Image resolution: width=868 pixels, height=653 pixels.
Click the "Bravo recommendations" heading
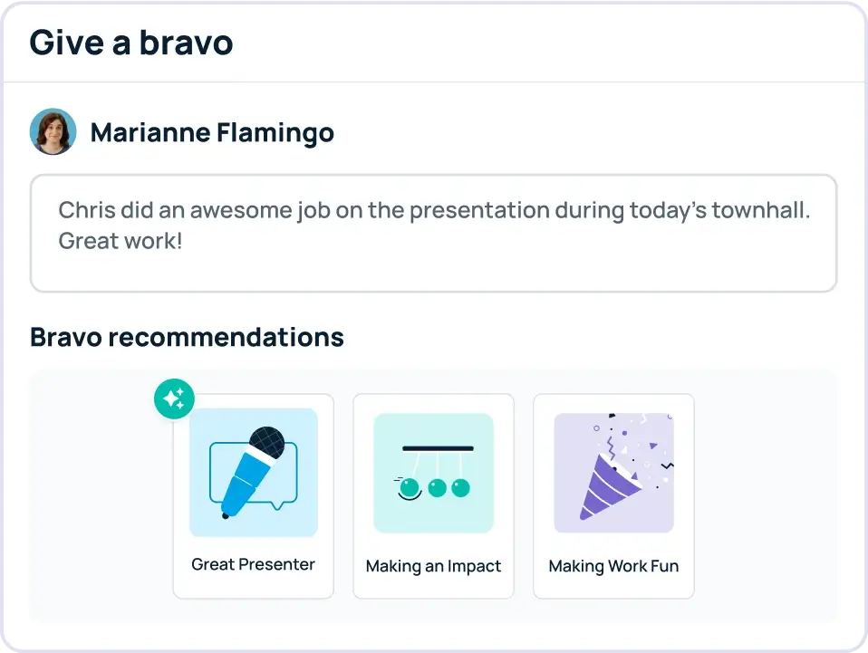[x=187, y=337]
